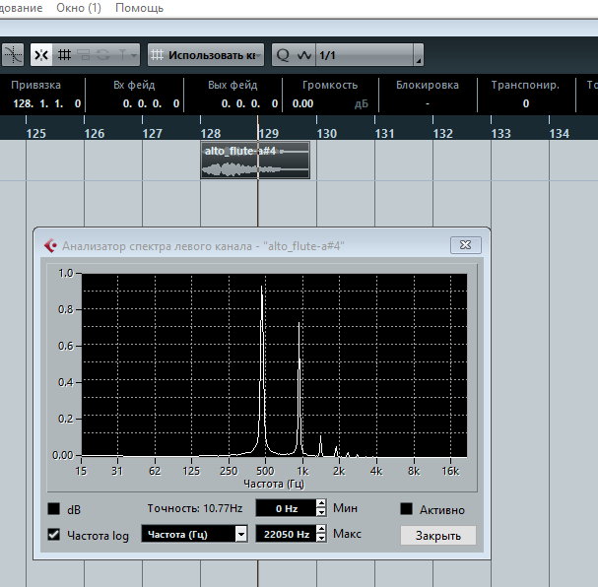This screenshot has width=598, height=587.
Task: Close the spectrum analyzer with X
Action: tap(466, 244)
